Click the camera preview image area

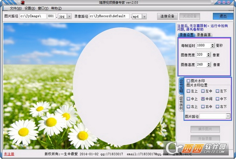coord(89,86)
